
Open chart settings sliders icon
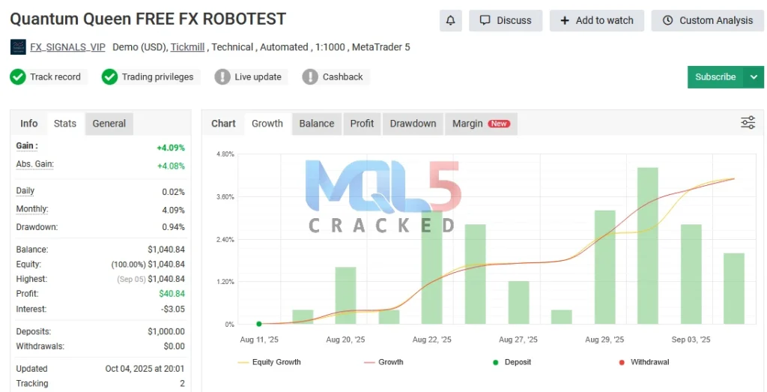coord(748,123)
